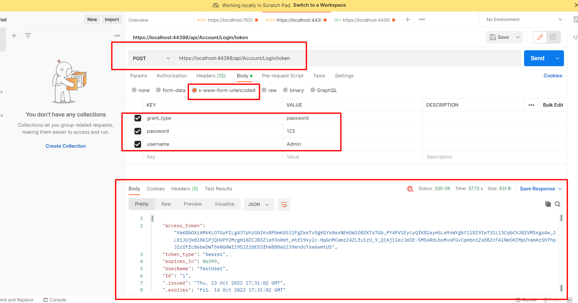578x303 pixels.
Task: Open the Pre-request Script tab
Action: (x=283, y=76)
